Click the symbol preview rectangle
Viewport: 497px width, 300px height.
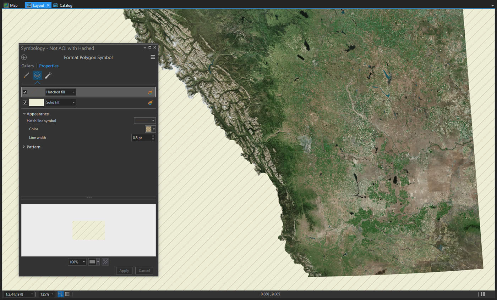click(x=88, y=230)
